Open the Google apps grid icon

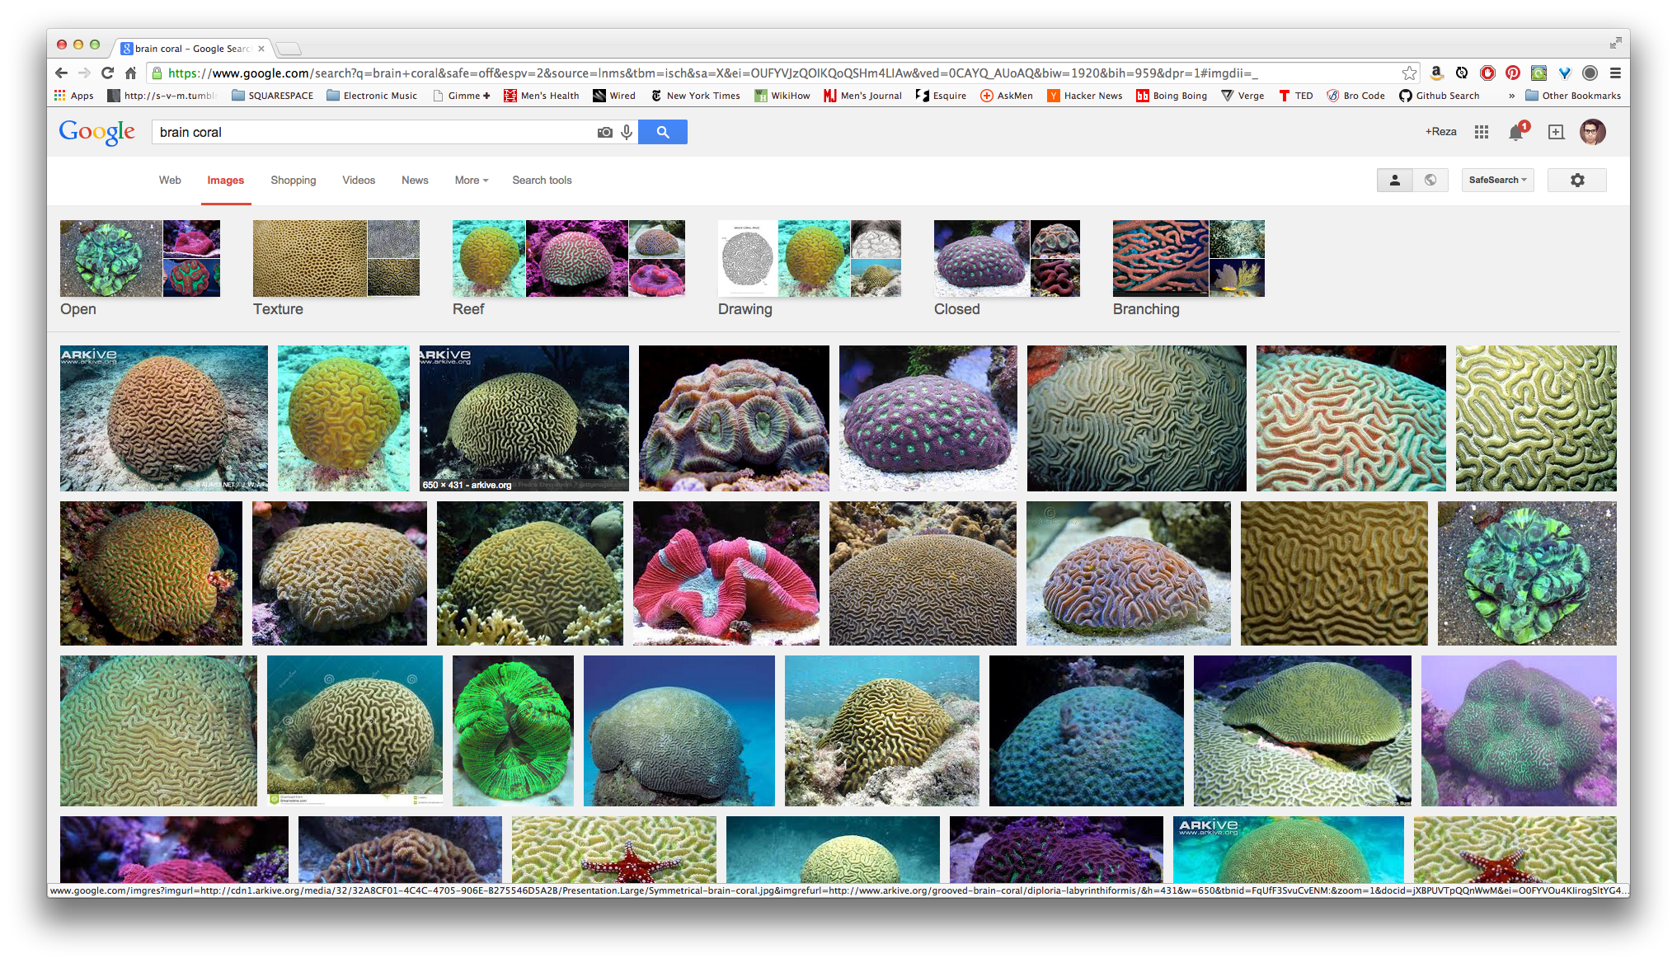tap(1482, 132)
